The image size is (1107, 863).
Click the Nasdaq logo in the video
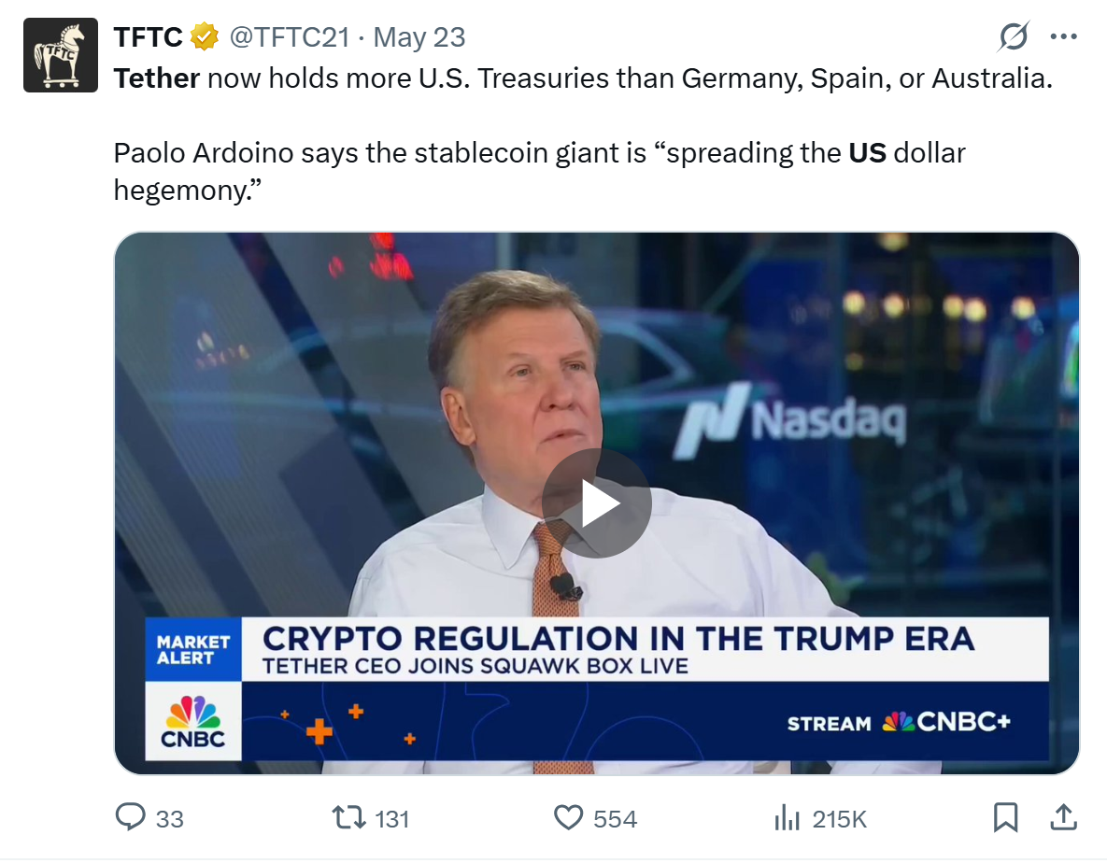pos(790,420)
